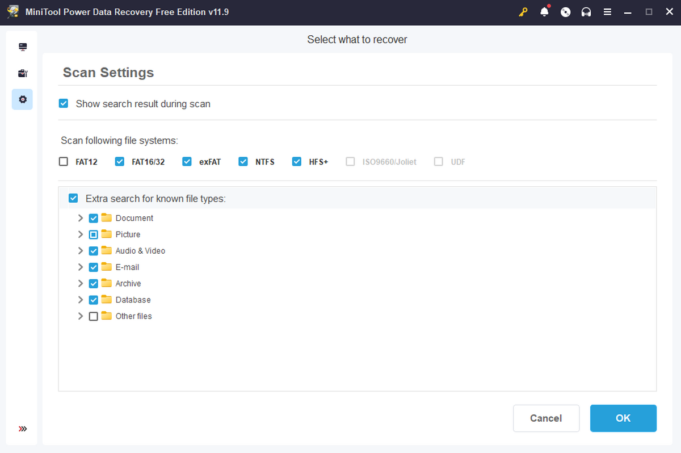This screenshot has width=681, height=453.
Task: Open the toolbox utilities sidebar icon
Action: pyautogui.click(x=23, y=73)
